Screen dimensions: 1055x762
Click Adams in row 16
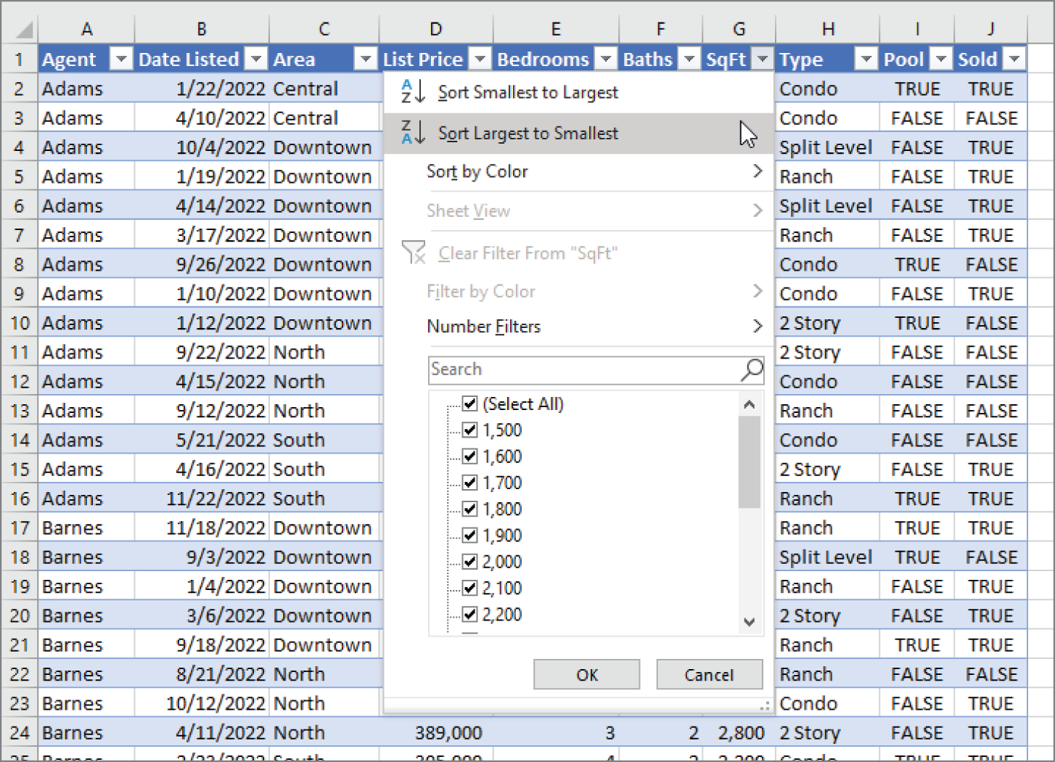(x=86, y=499)
